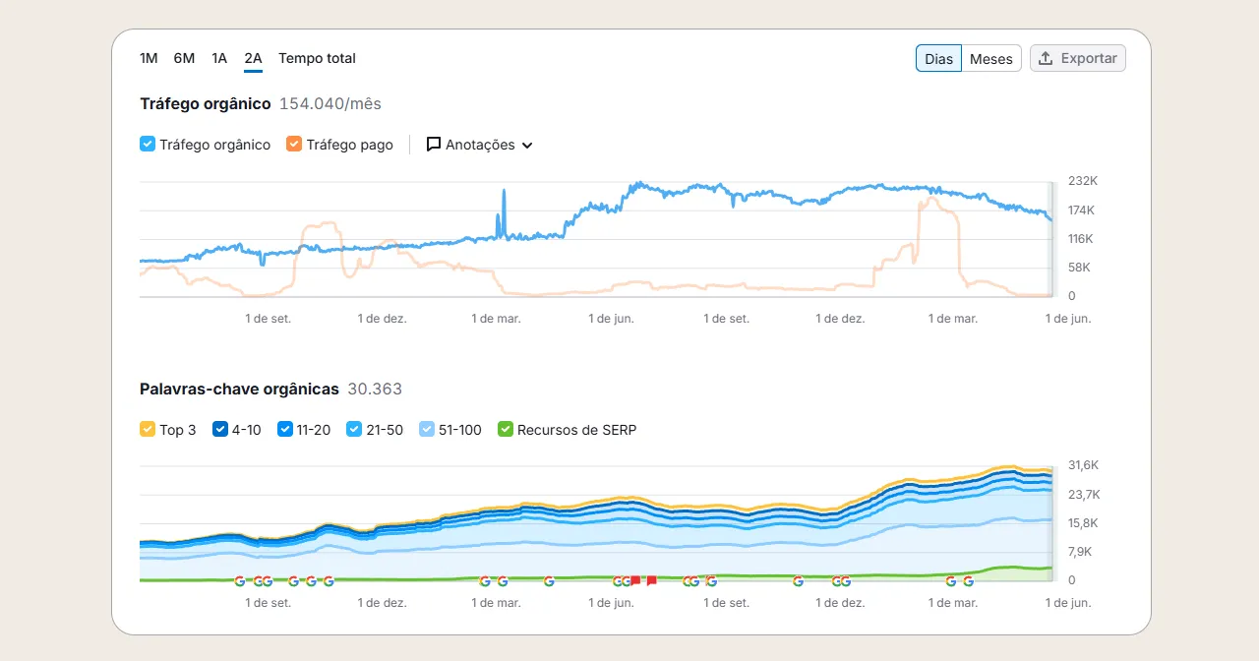Click the lone Google marker after 1 de mar.
1259x661 pixels.
[549, 581]
